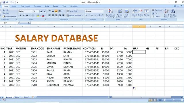Expand the fill color dropdown arrow
This screenshot has width=184, height=103.
(40, 15)
